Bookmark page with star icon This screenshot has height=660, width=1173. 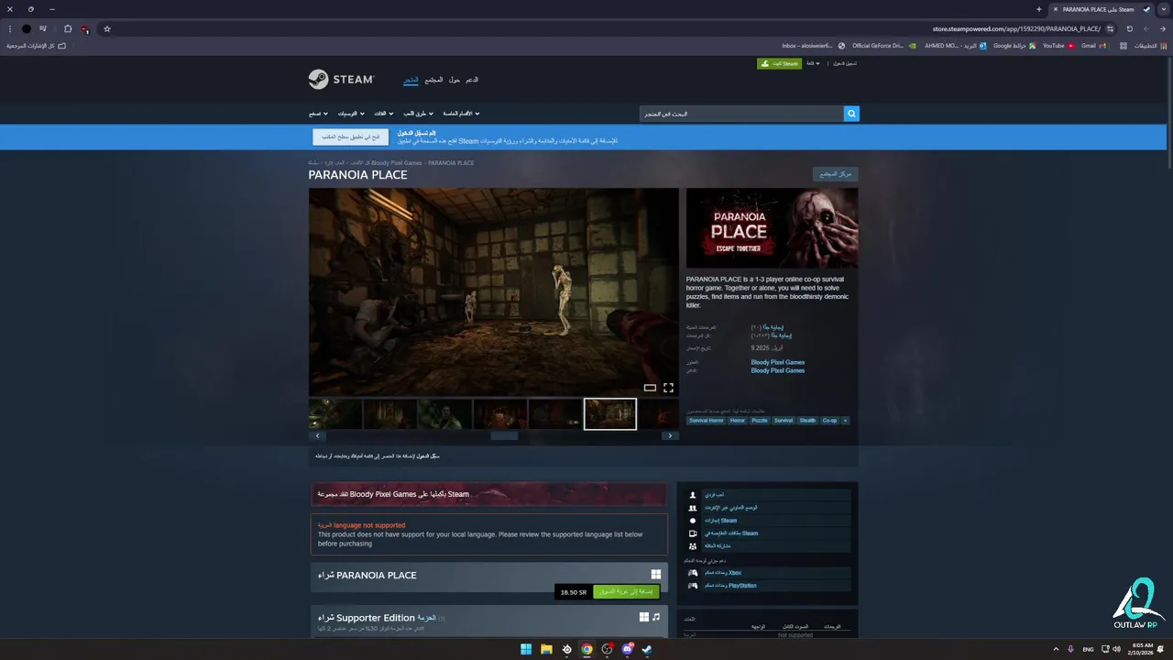point(106,28)
